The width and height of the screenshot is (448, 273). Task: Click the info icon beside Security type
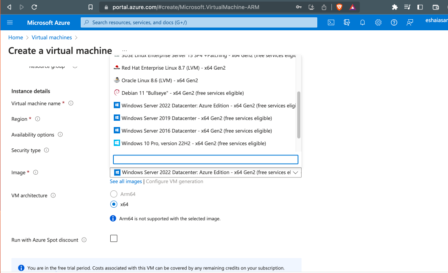[x=46, y=150]
